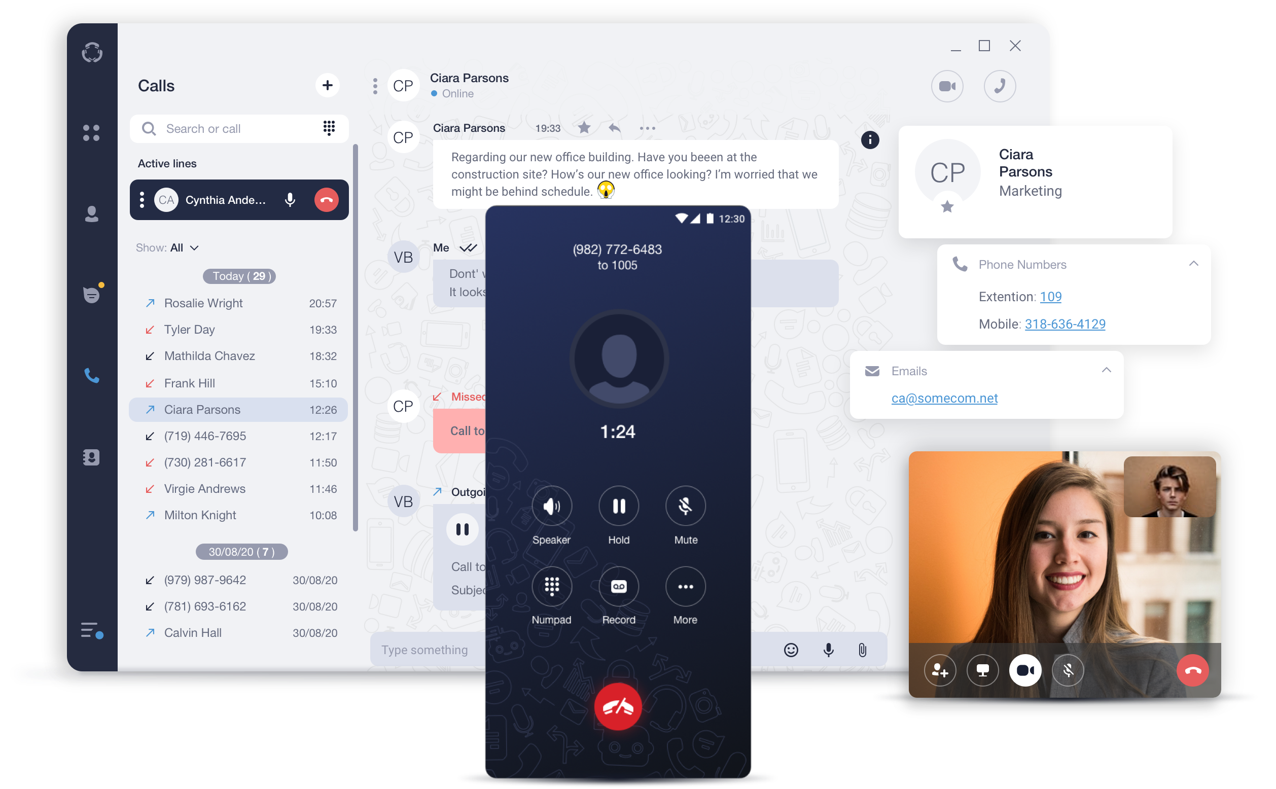Viewport: 1276px width, 789px height.
Task: Click the mobile number 318-636-4129 link
Action: click(1064, 324)
